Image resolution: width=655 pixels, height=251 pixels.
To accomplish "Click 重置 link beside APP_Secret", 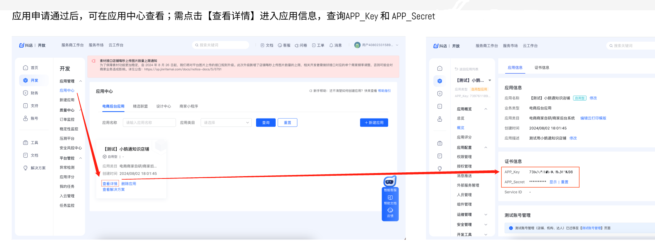I will 565,182.
